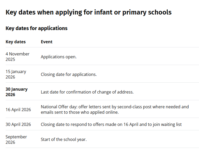Select the 'September 2026' date cell

pyautogui.click(x=16, y=139)
